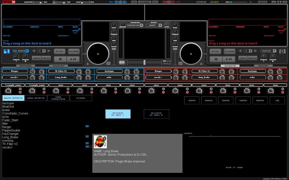Click the deck 1 jog wheel
Screen dimensions: 289x180
98,54
